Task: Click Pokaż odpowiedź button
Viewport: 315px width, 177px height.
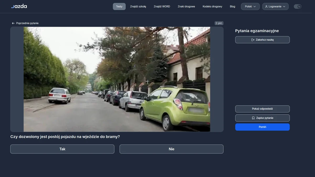Action: pyautogui.click(x=262, y=109)
